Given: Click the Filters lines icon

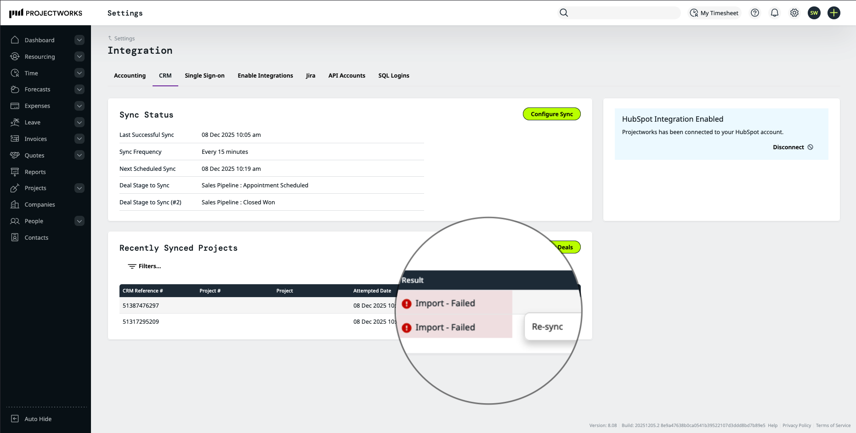Looking at the screenshot, I should (132, 266).
